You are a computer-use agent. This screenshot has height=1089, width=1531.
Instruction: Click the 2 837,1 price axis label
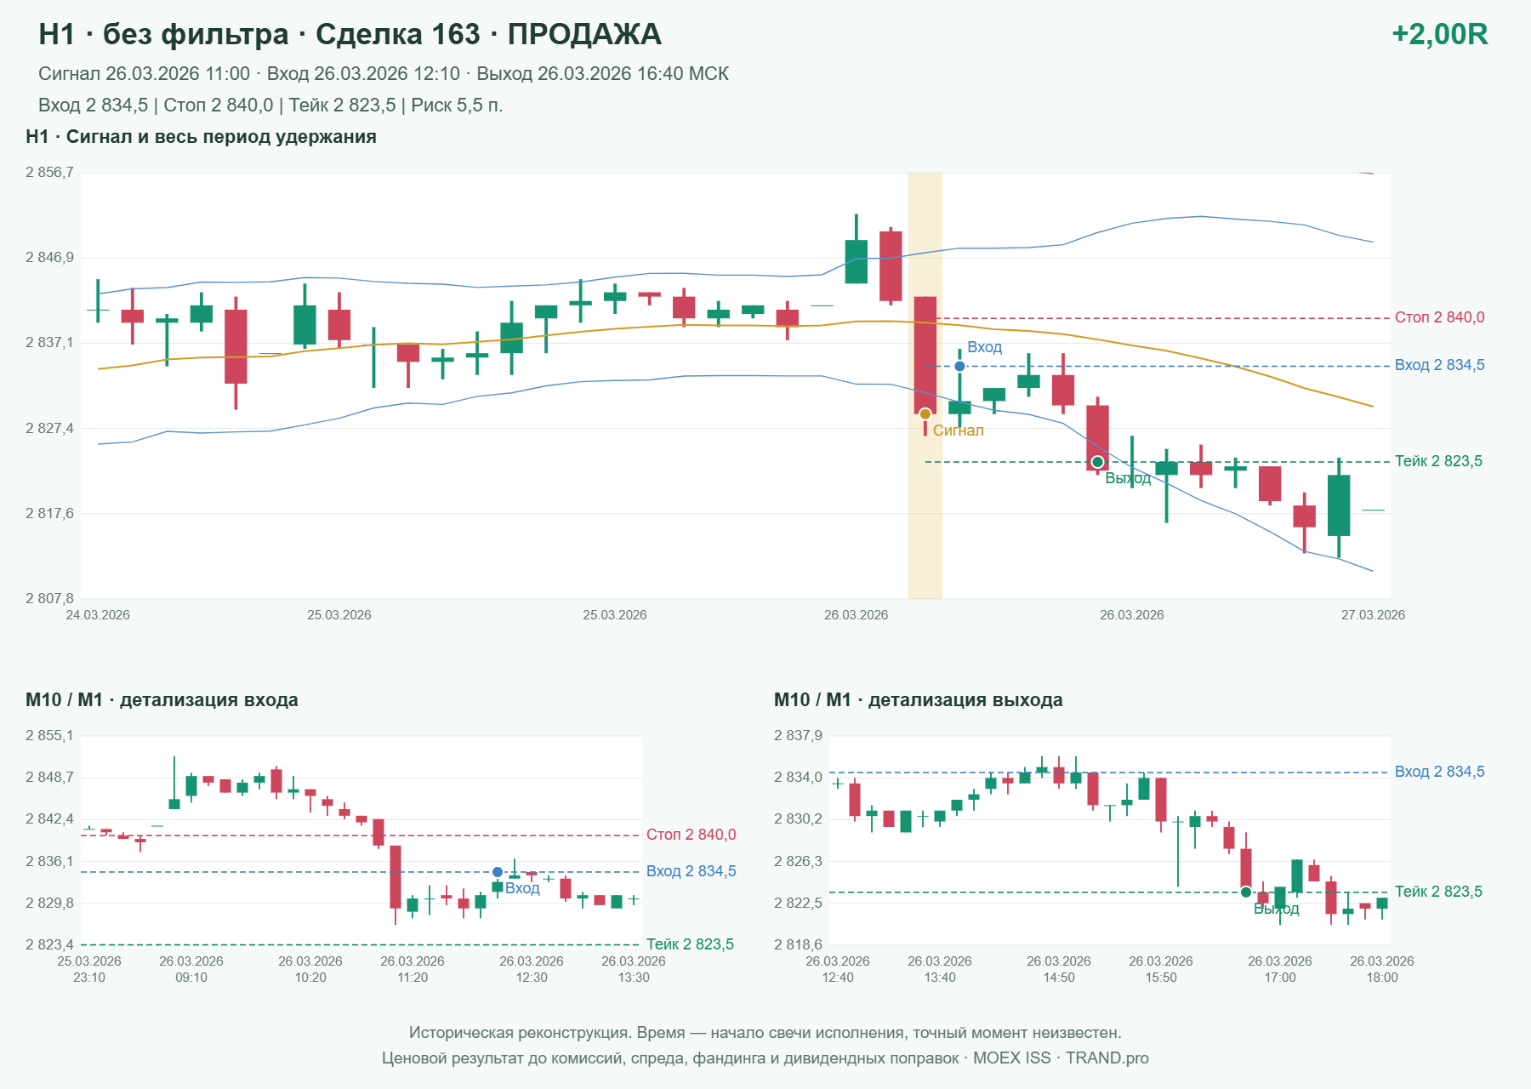point(49,343)
